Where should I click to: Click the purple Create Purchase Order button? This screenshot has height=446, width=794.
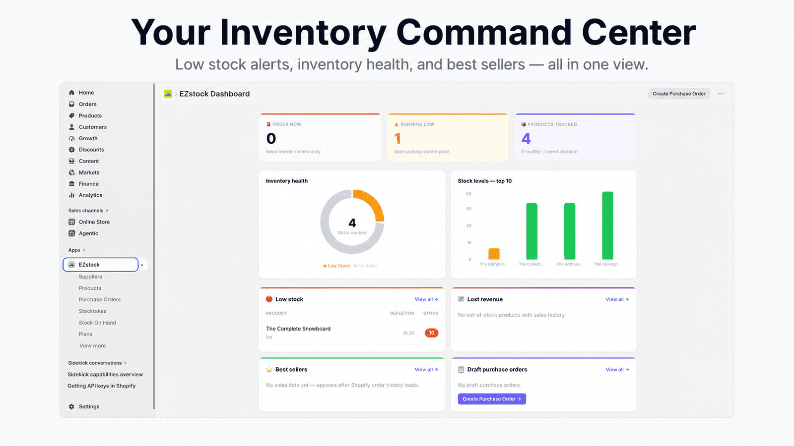(x=492, y=399)
